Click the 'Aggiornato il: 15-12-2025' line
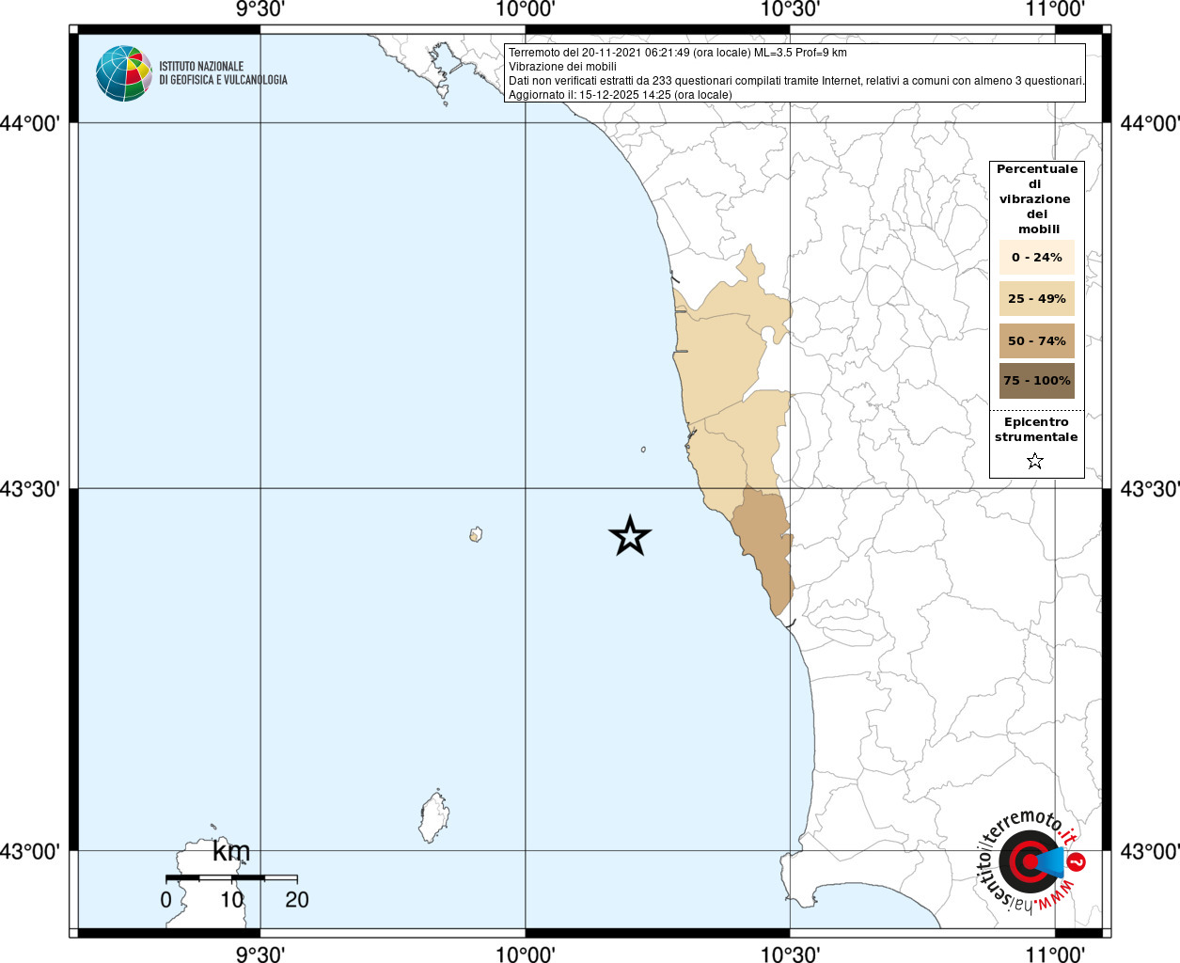This screenshot has width=1180, height=963. click(620, 95)
